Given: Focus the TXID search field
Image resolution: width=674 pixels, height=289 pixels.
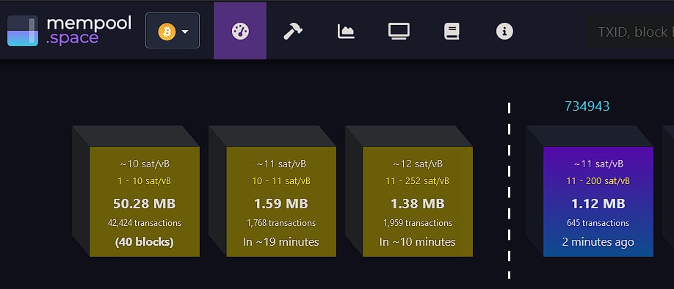Looking at the screenshot, I should pyautogui.click(x=631, y=32).
